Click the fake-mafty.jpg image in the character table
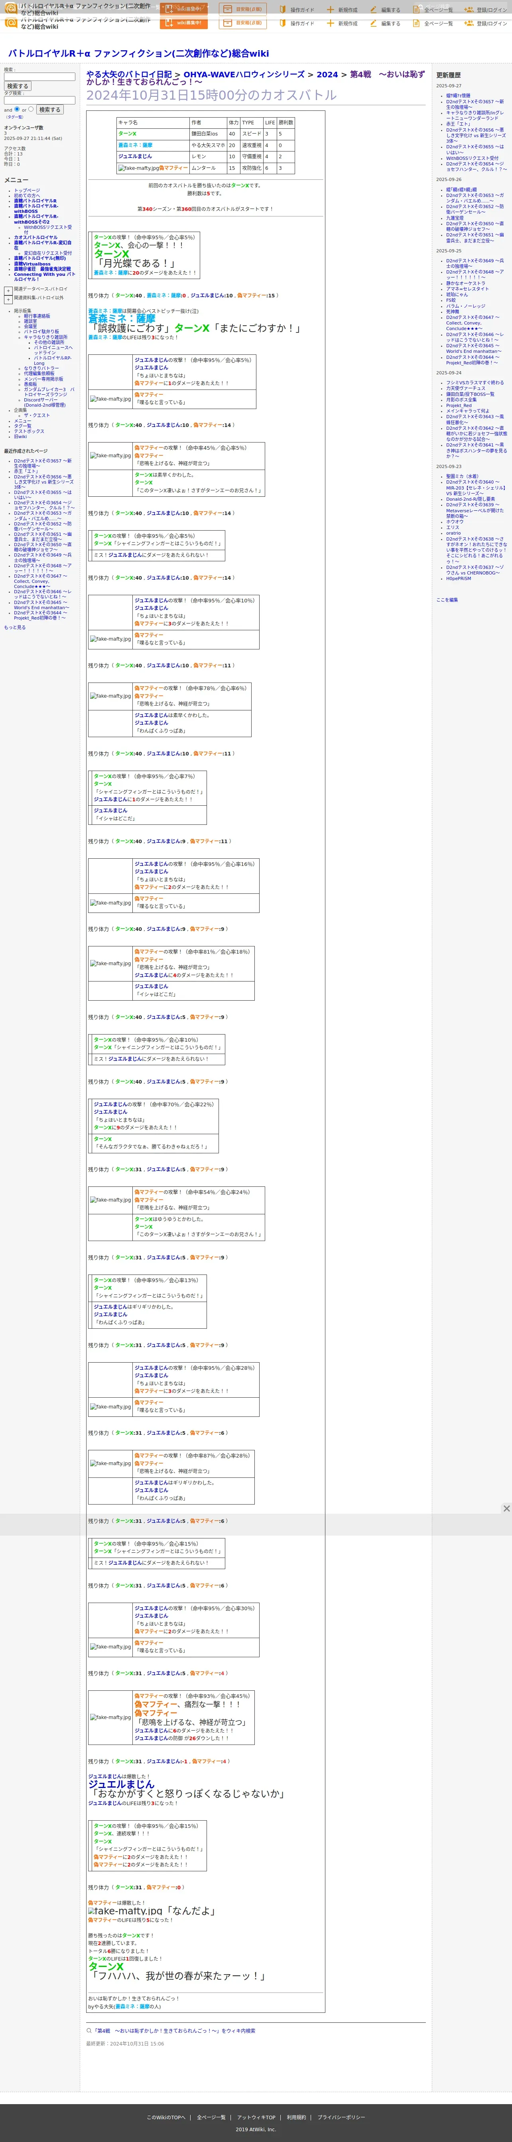This screenshot has height=2142, width=512. pyautogui.click(x=138, y=168)
